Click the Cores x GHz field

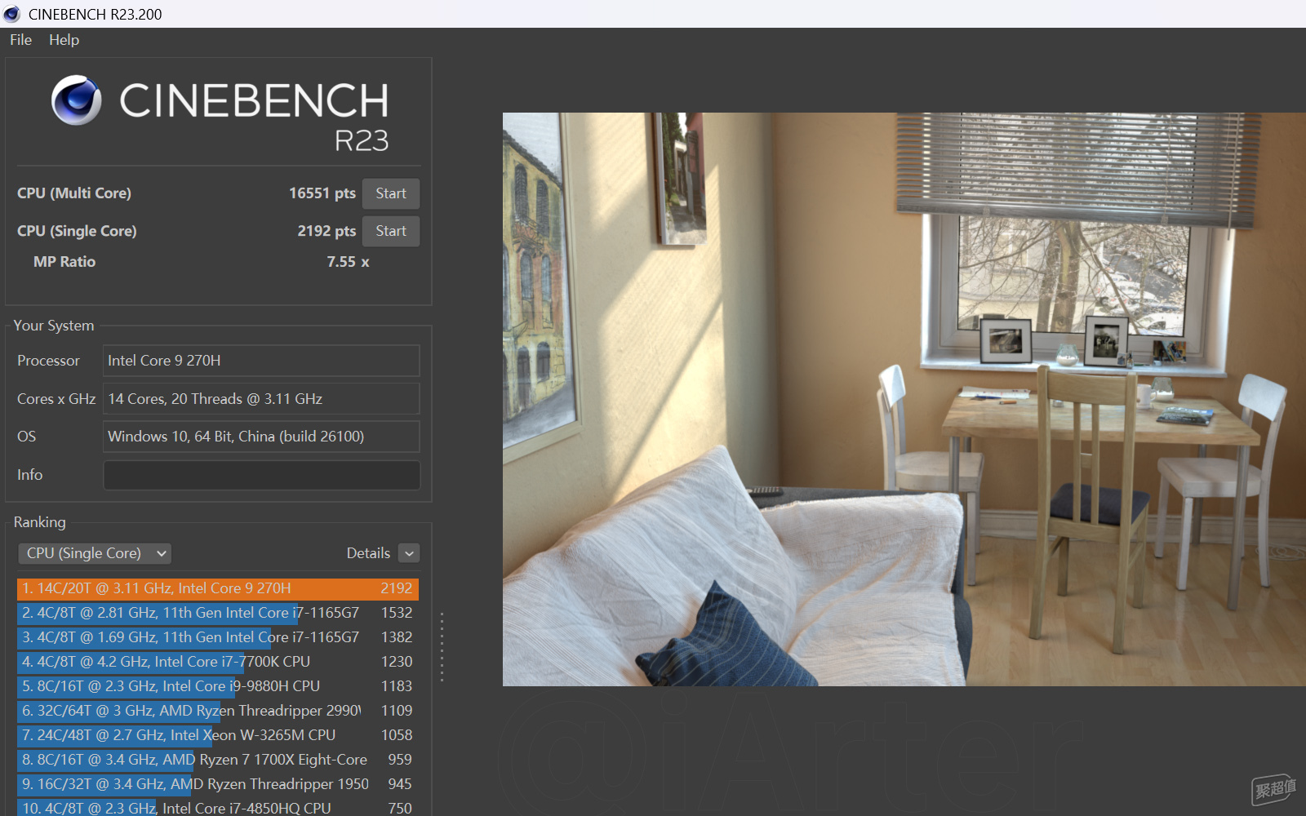261,399
